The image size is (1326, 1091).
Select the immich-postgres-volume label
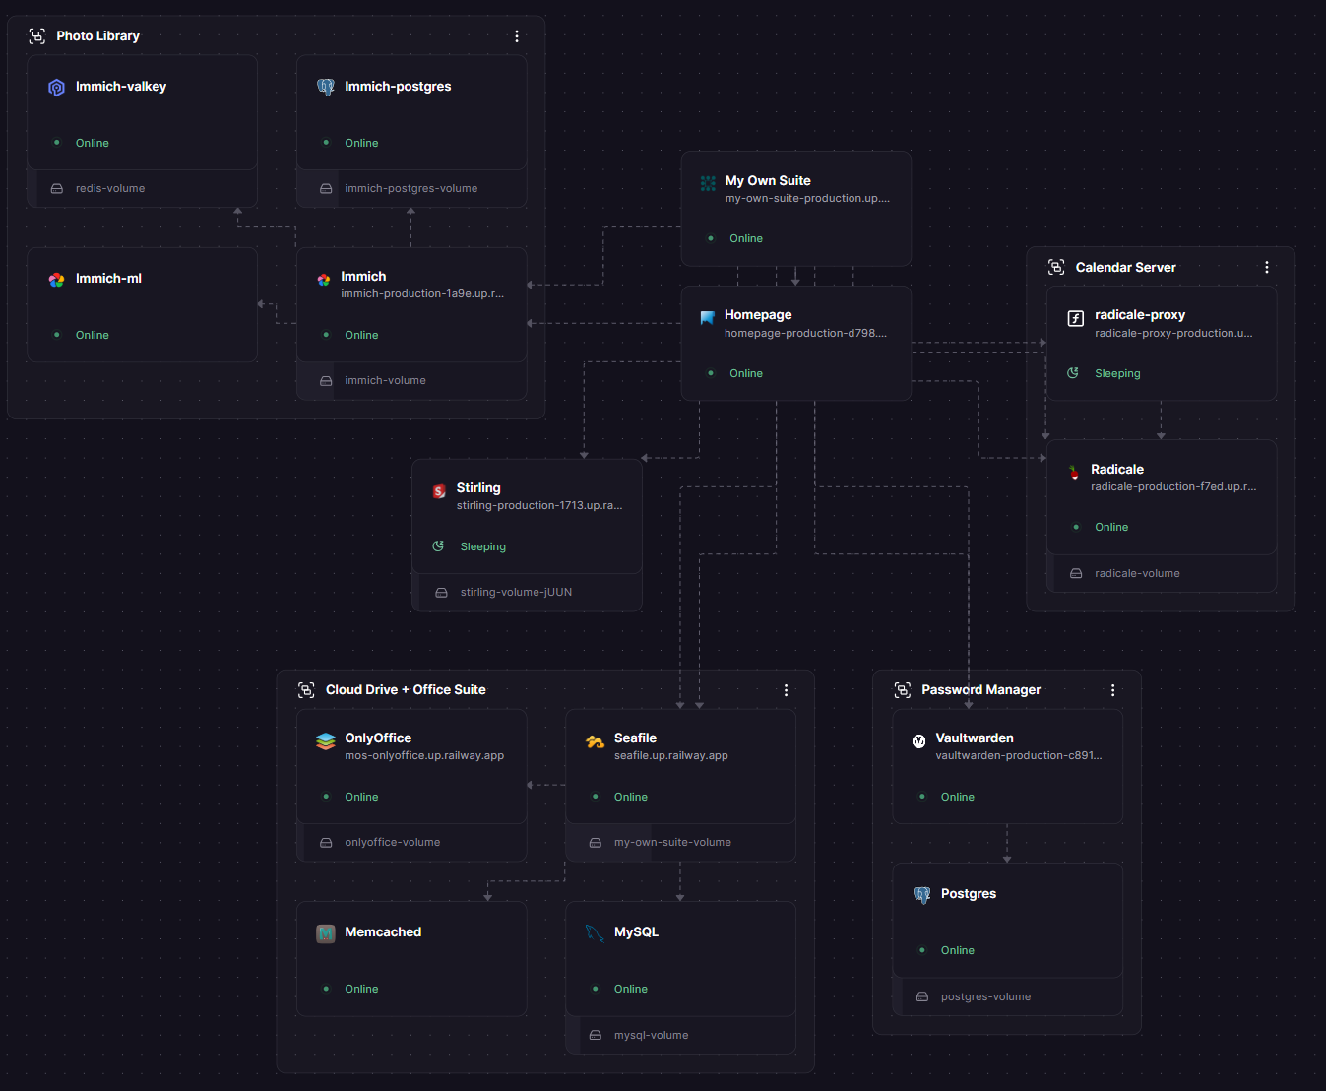[411, 189]
